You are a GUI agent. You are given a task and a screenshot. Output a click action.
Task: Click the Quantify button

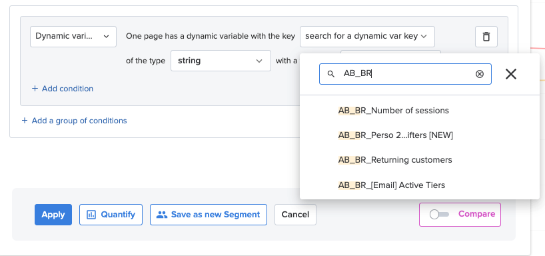[x=111, y=215]
